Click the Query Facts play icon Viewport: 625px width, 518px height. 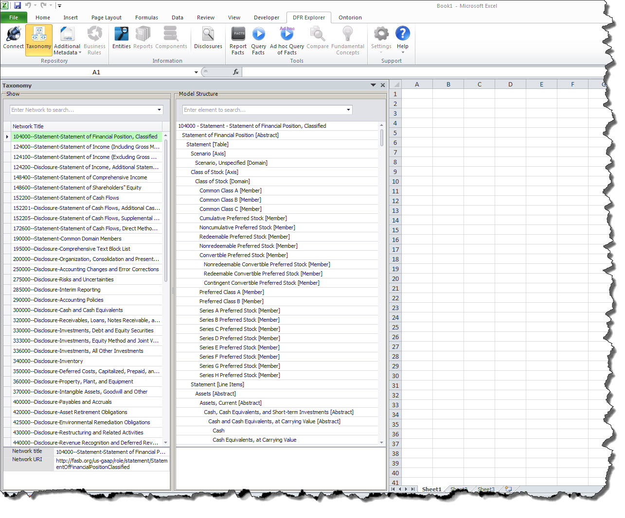click(258, 34)
